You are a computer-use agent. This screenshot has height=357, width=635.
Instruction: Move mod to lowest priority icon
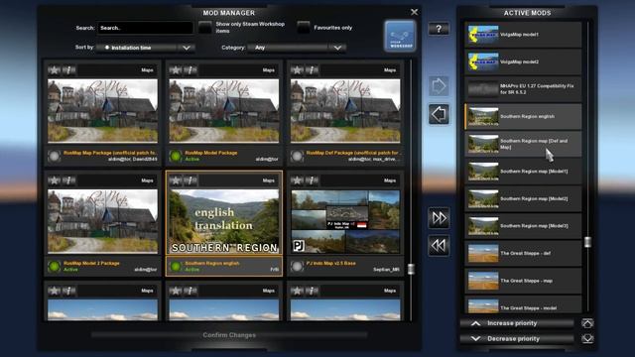[587, 338]
